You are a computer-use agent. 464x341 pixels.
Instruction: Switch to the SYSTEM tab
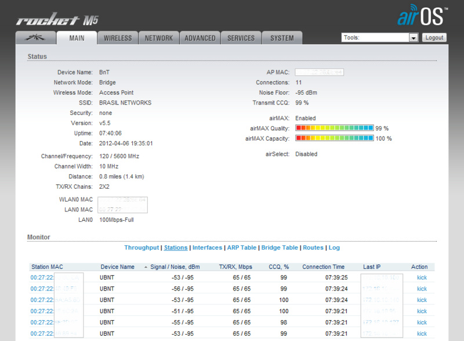pos(282,38)
